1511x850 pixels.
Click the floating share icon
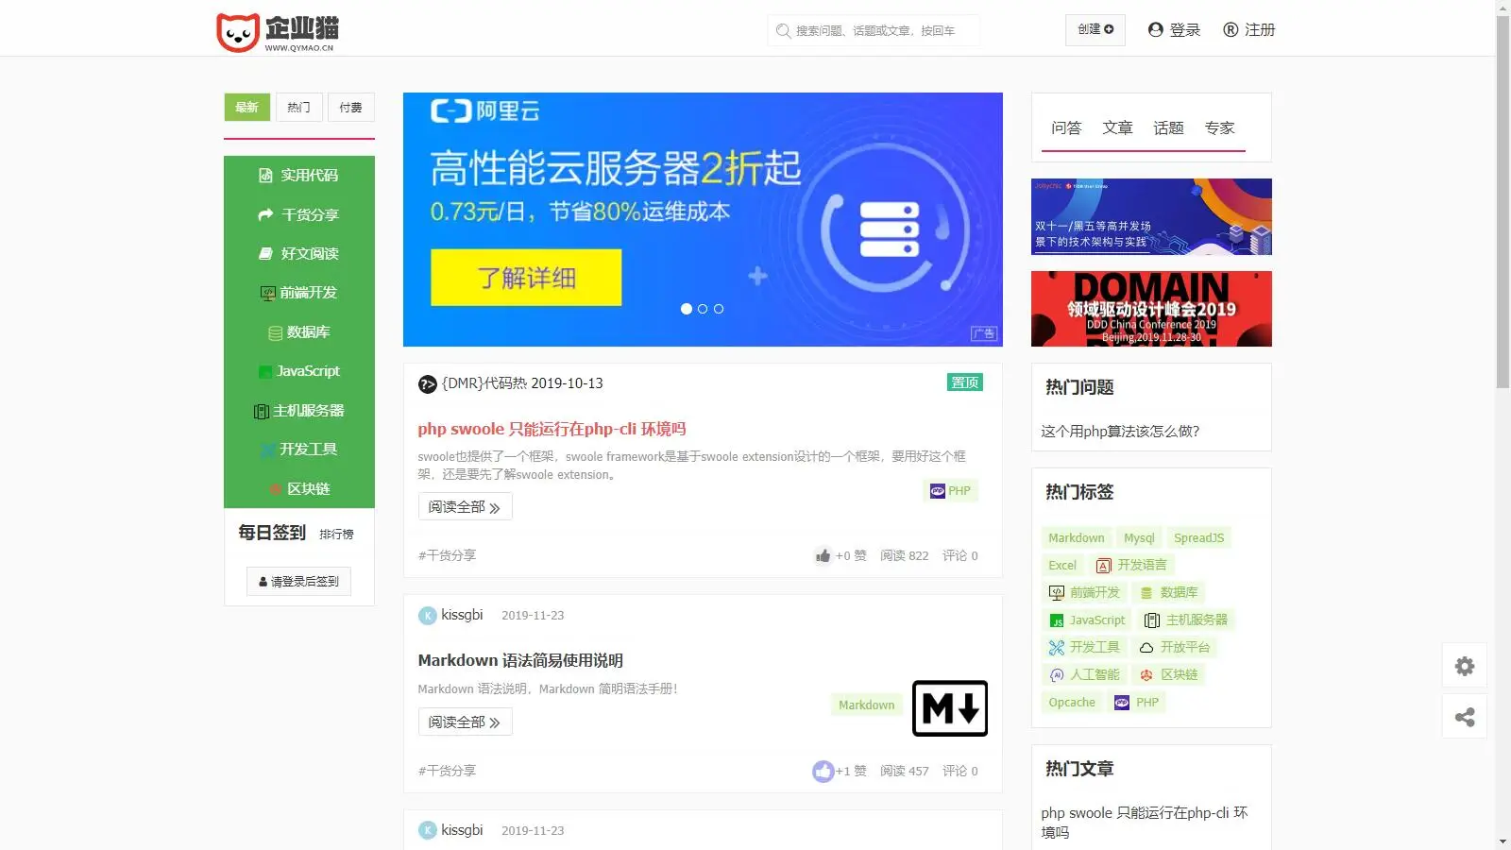pos(1465,716)
